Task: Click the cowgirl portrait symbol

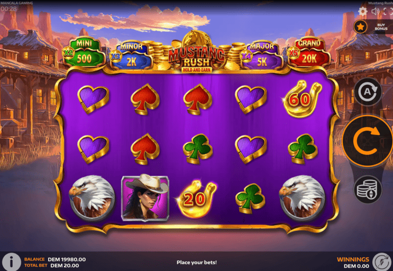Action: [x=145, y=198]
